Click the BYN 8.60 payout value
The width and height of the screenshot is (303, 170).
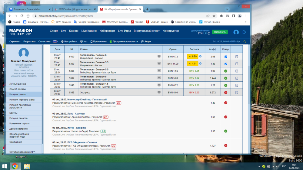[194, 85]
